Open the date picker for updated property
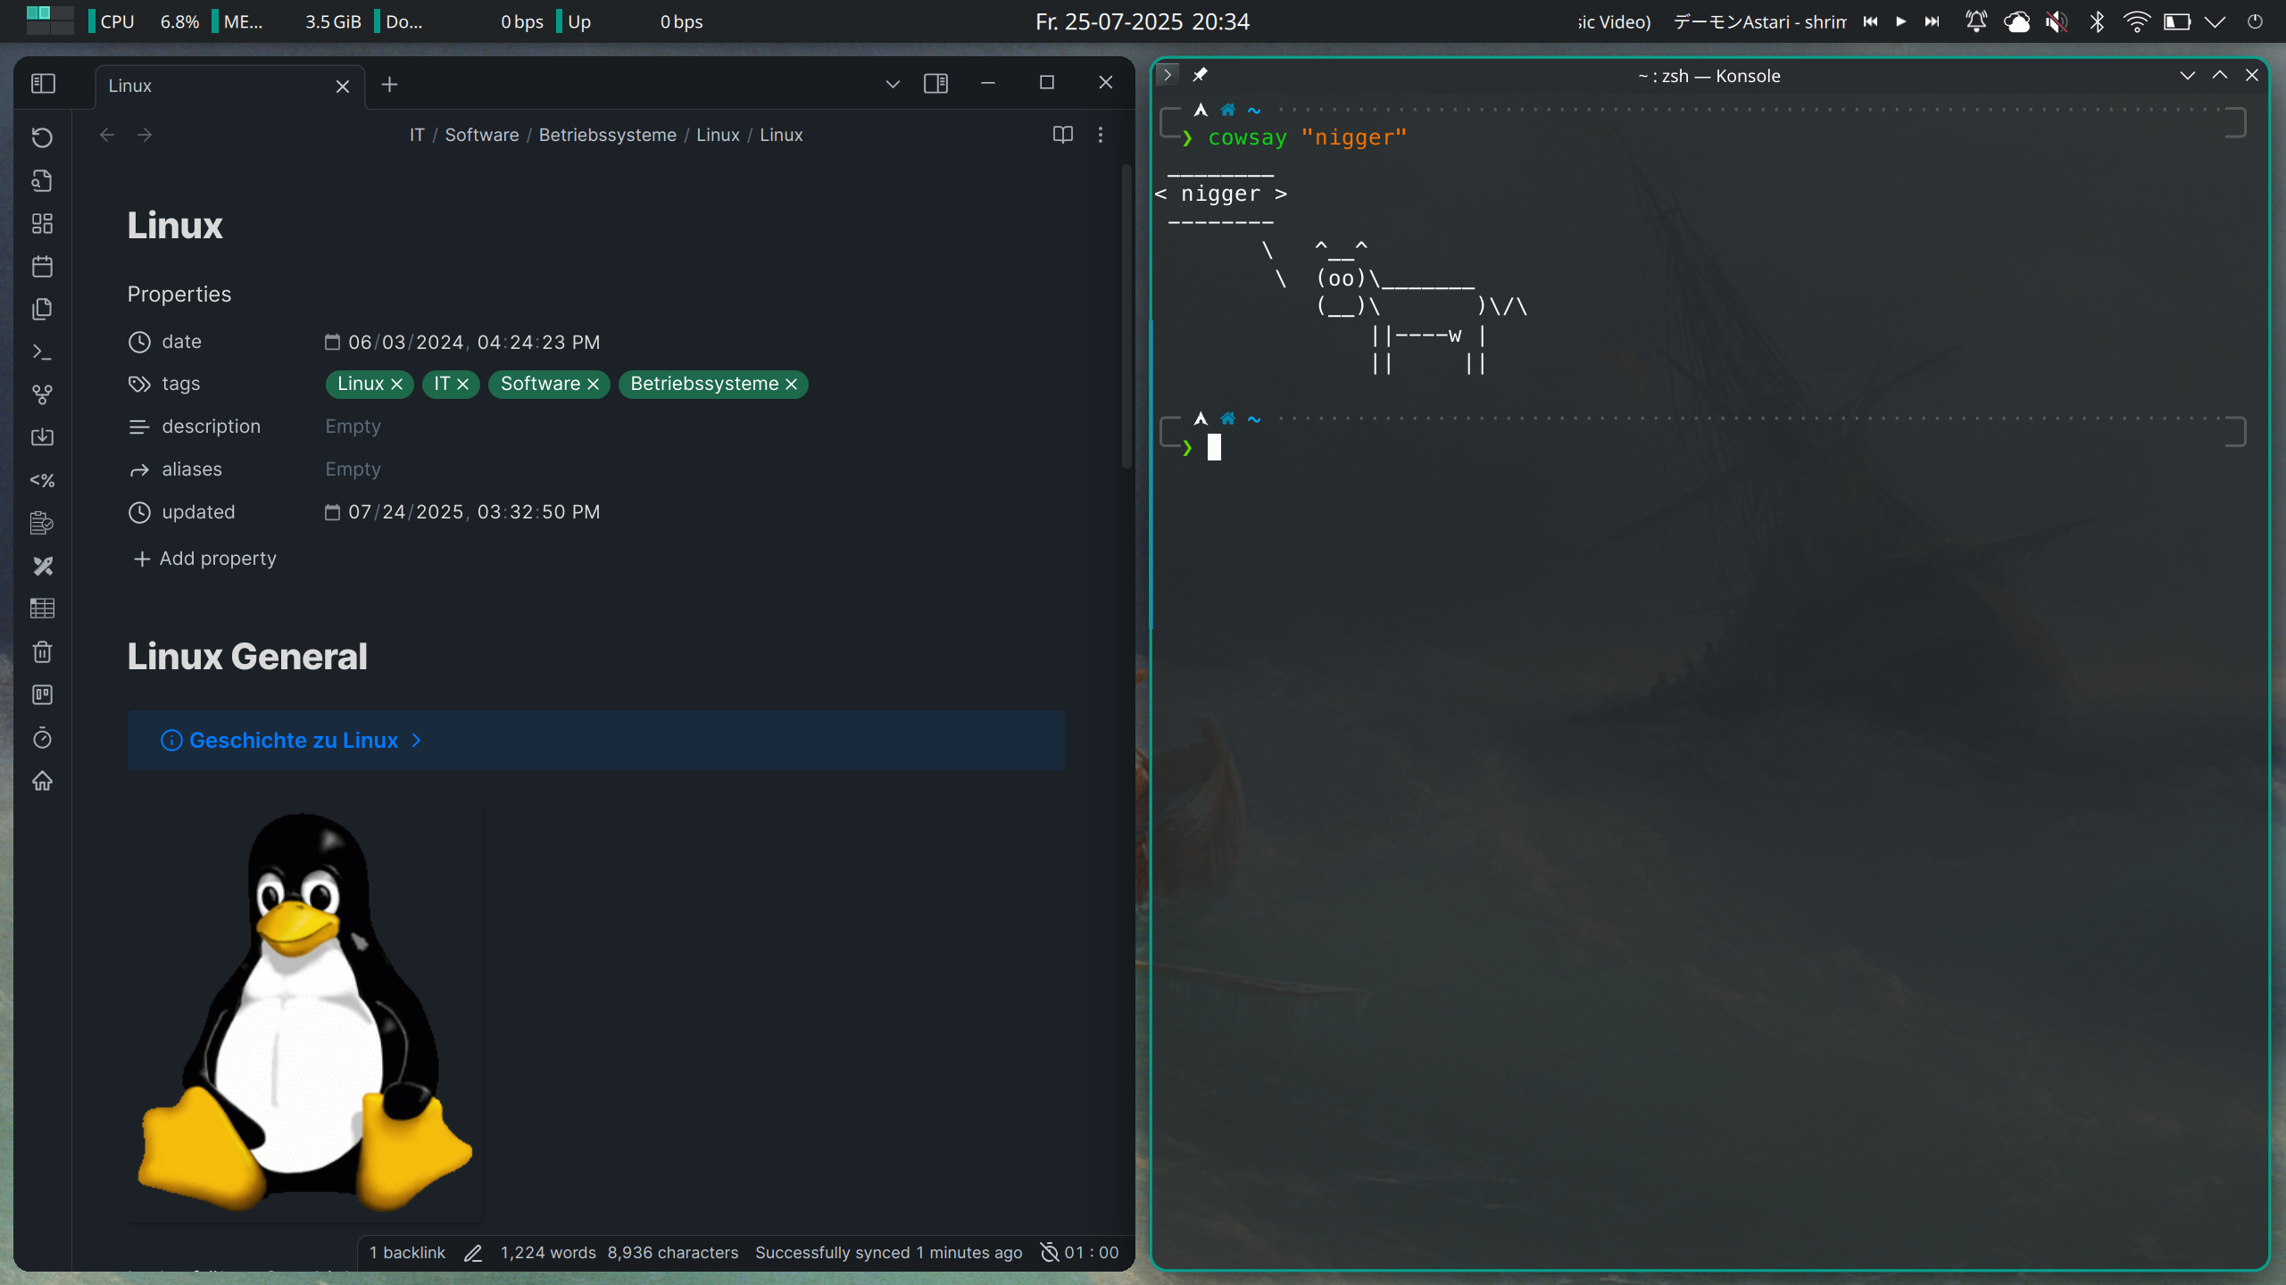The image size is (2286, 1285). pos(332,512)
